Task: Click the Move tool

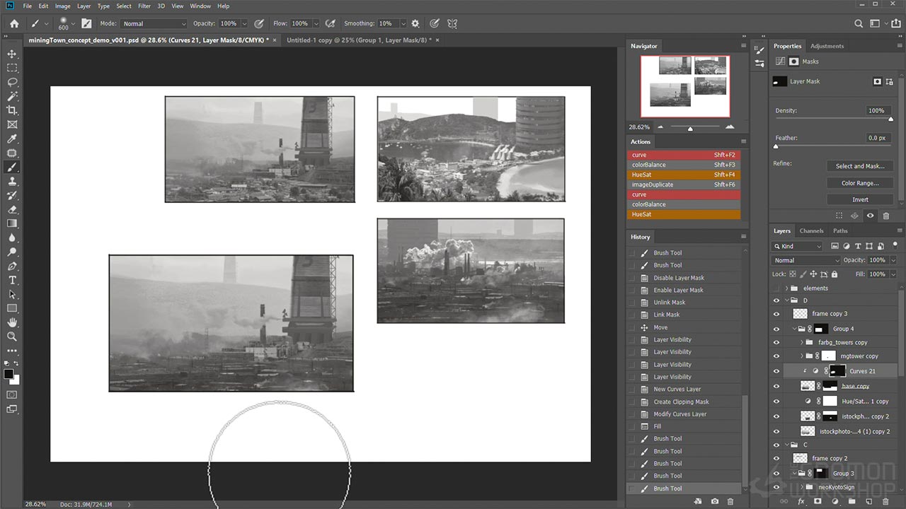Action: tap(12, 54)
